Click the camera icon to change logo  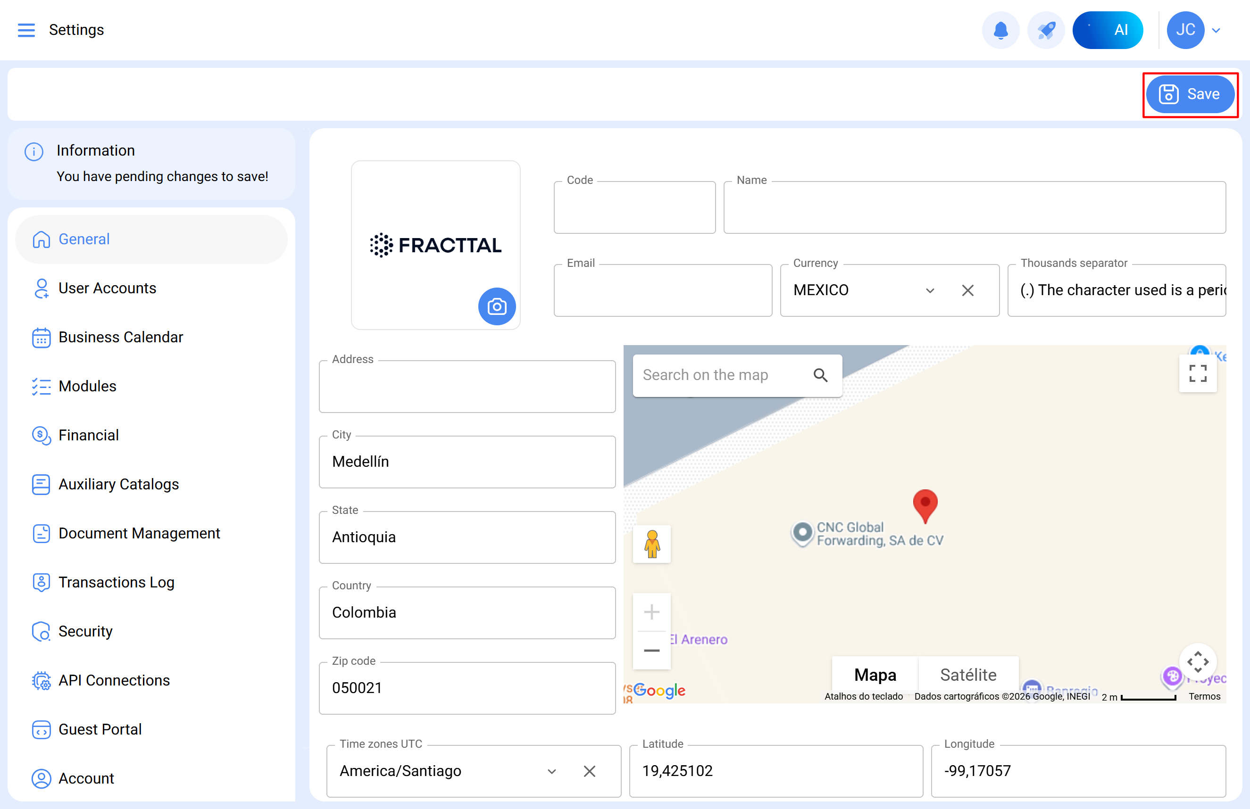point(496,306)
